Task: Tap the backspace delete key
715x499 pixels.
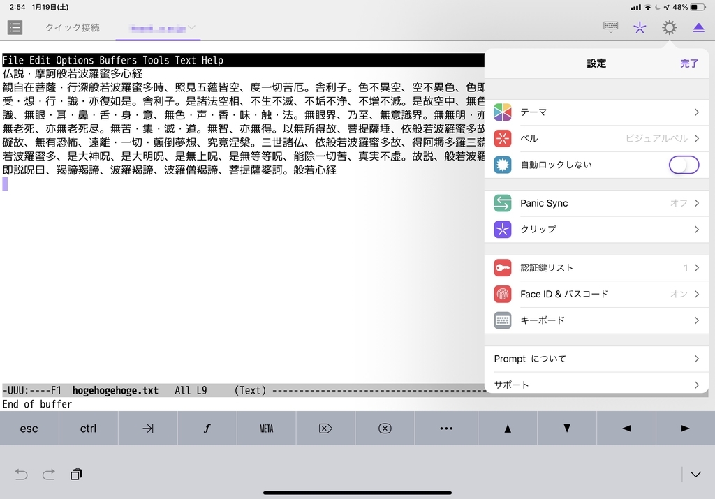Action: (385, 429)
